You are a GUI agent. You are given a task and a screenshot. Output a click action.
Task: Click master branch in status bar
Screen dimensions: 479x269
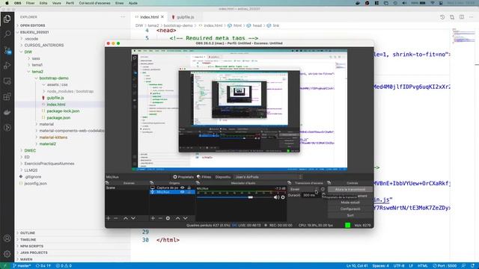tap(22, 266)
